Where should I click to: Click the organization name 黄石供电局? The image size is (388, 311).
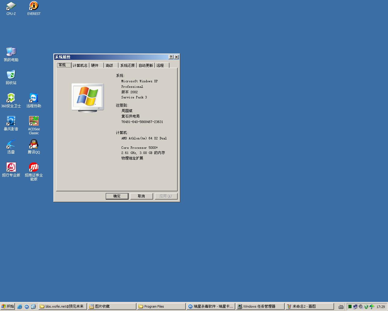click(130, 116)
